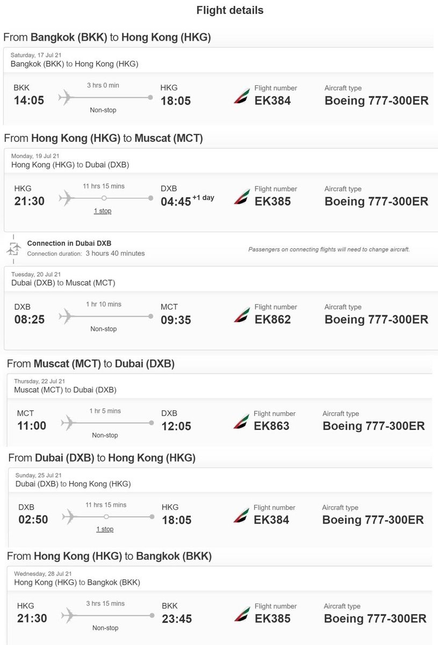Click the Emirates logo beside EK863
The width and height of the screenshot is (438, 645).
click(241, 421)
